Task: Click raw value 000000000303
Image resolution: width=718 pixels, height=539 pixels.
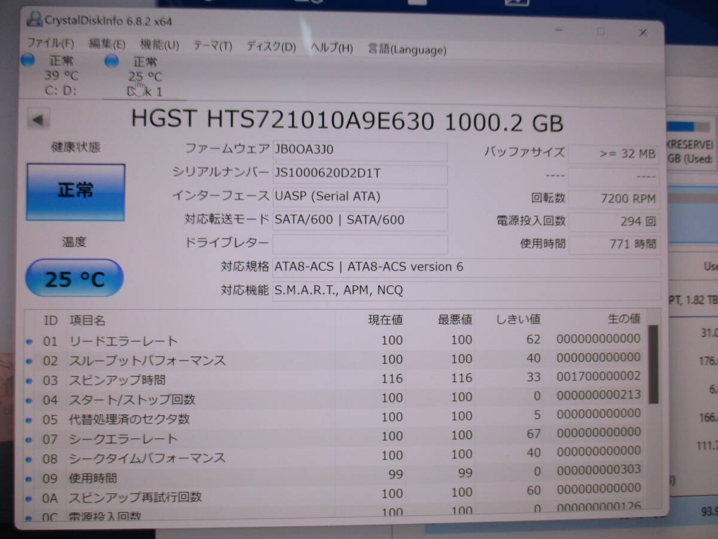Action: point(598,470)
